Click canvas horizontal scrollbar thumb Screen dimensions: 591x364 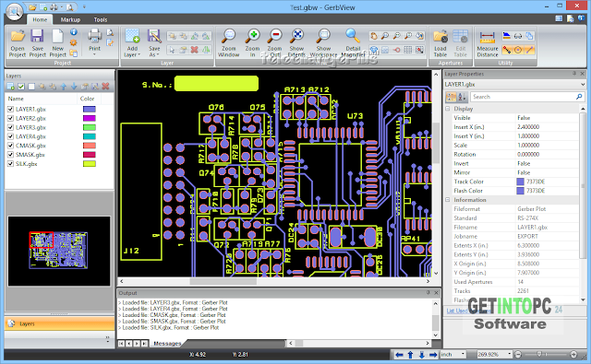pyautogui.click(x=223, y=281)
